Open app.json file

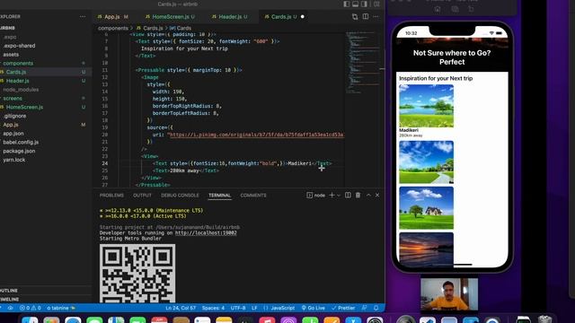(13, 134)
